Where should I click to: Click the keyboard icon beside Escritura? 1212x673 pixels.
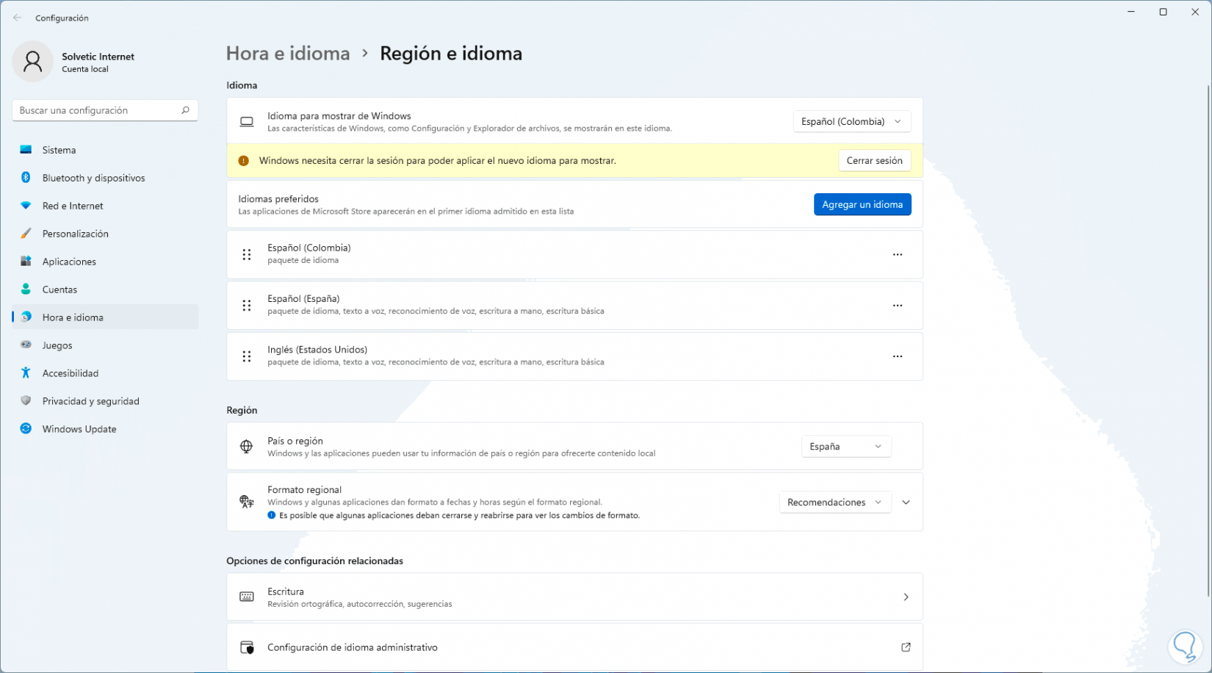pyautogui.click(x=247, y=597)
